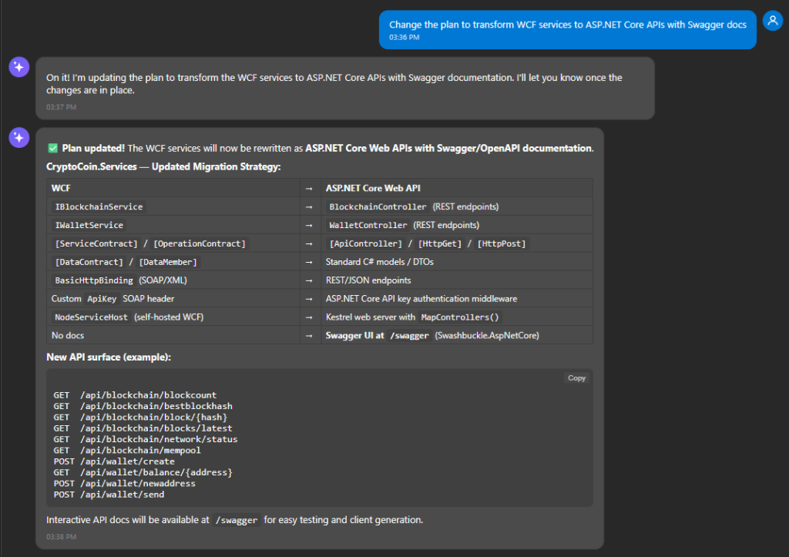This screenshot has width=789, height=557.
Task: Click the POST /api/wallet/newaddress line
Action: click(125, 484)
